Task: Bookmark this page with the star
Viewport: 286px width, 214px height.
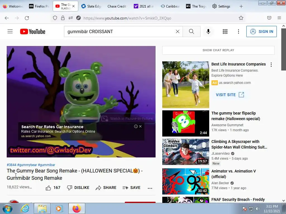Action: [241, 18]
